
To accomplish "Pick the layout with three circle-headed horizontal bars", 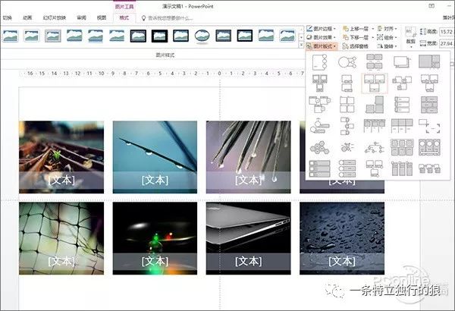I will click(347, 168).
